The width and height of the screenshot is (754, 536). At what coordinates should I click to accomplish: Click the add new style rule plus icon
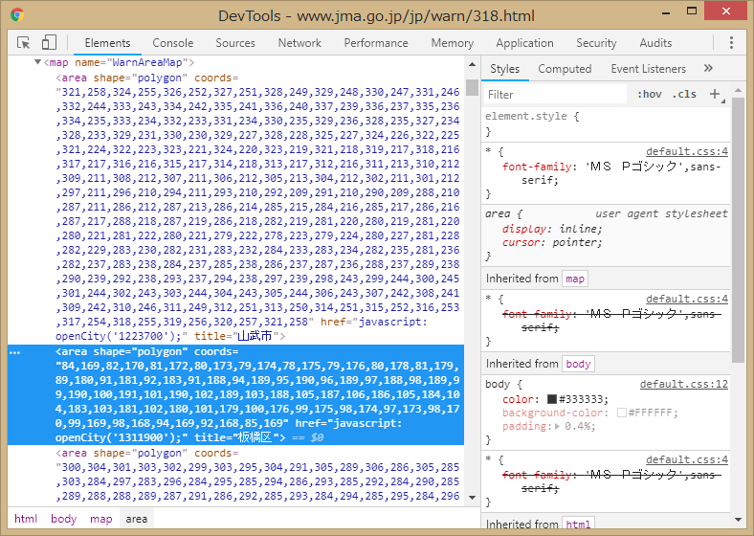coord(714,94)
